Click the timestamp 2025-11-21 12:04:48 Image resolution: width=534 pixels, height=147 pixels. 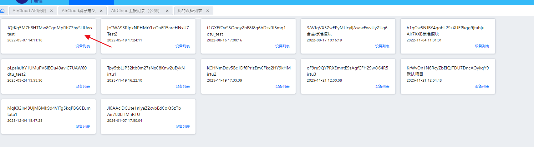tap(424, 80)
